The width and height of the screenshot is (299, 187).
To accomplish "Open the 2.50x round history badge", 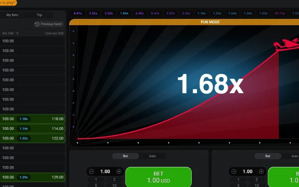I will pos(109,13).
